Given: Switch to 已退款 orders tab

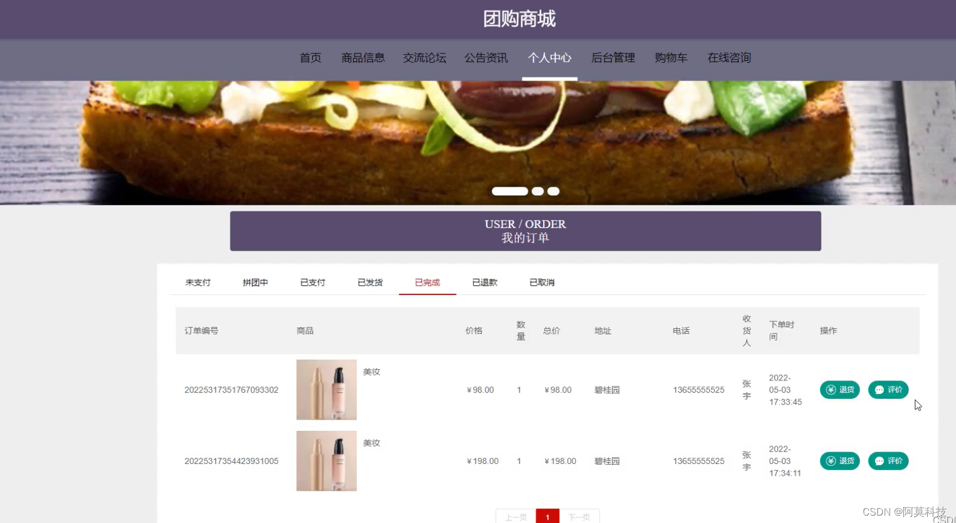Looking at the screenshot, I should point(485,283).
